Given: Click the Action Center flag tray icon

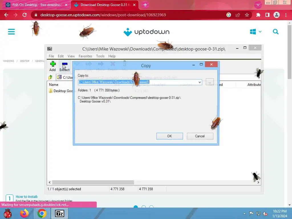Looking at the screenshot, I should [x=251, y=214].
